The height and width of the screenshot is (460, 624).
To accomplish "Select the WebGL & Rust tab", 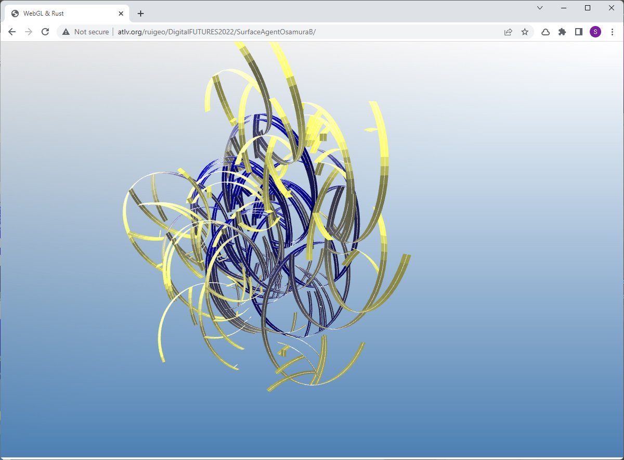I will click(x=66, y=13).
